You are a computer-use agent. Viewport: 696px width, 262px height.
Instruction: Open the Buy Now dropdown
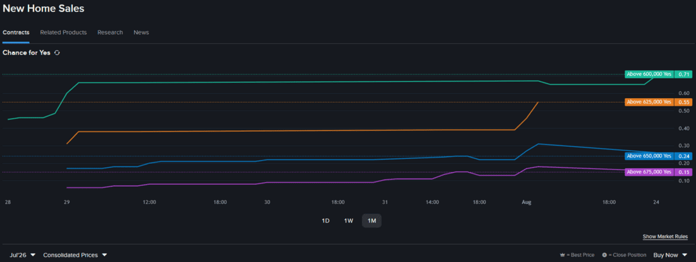(670, 255)
